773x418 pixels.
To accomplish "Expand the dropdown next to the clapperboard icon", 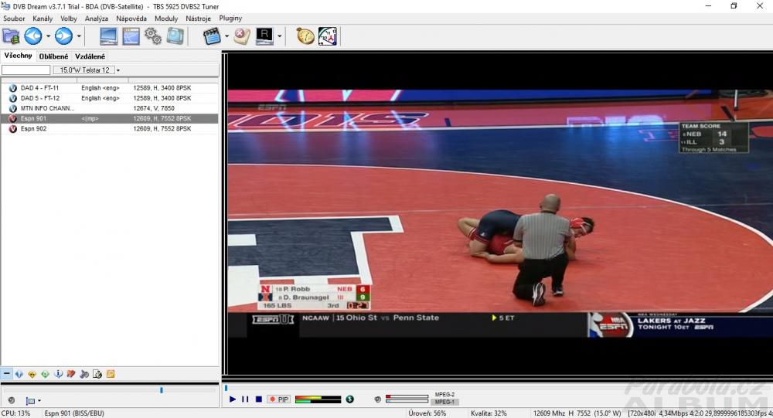I will point(226,36).
